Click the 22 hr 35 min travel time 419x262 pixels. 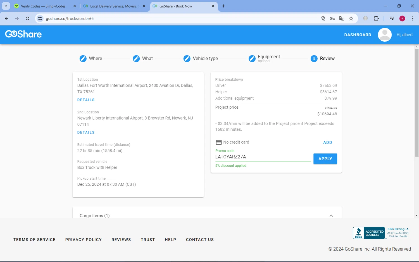pyautogui.click(x=100, y=151)
